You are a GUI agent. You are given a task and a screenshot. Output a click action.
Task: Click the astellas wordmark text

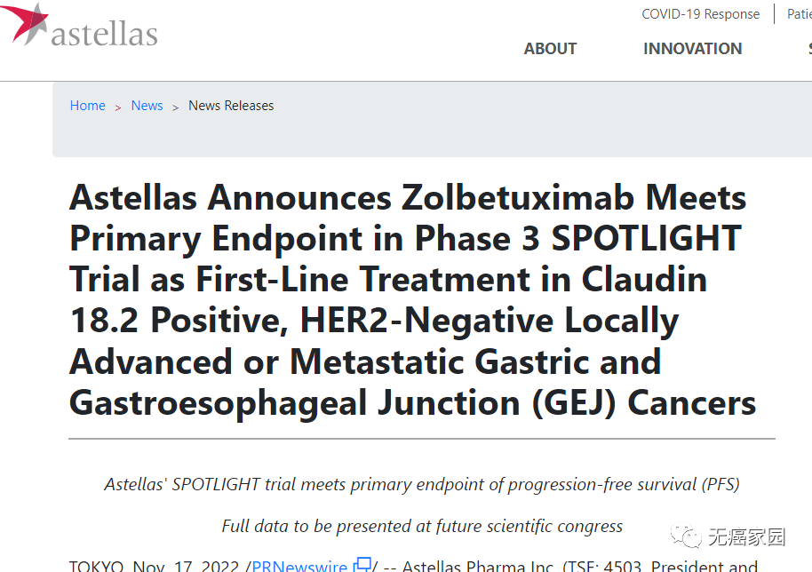pos(104,34)
